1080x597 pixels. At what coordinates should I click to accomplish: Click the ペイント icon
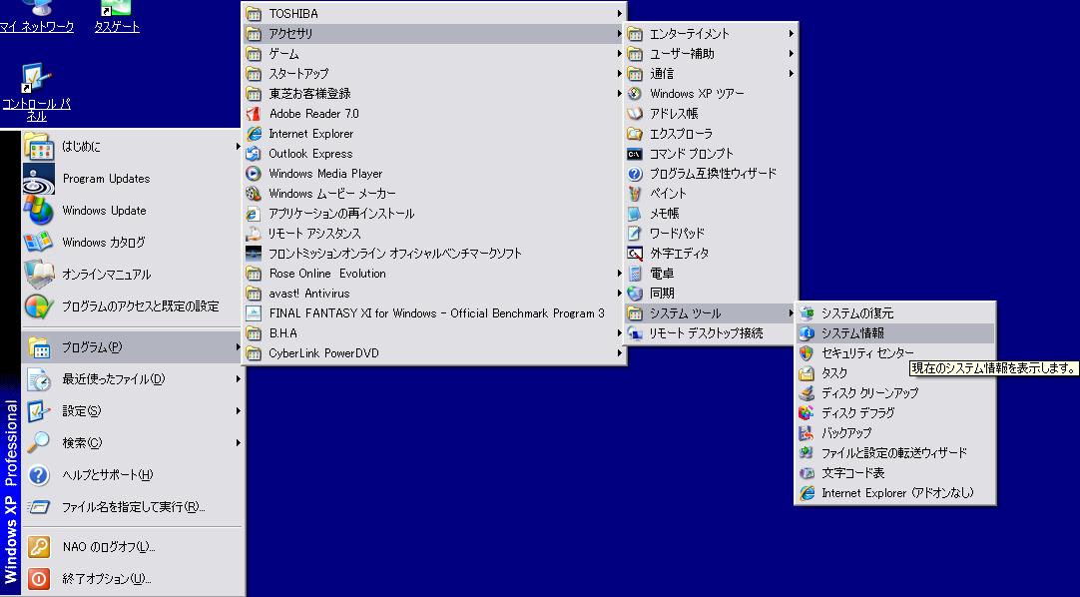[635, 194]
